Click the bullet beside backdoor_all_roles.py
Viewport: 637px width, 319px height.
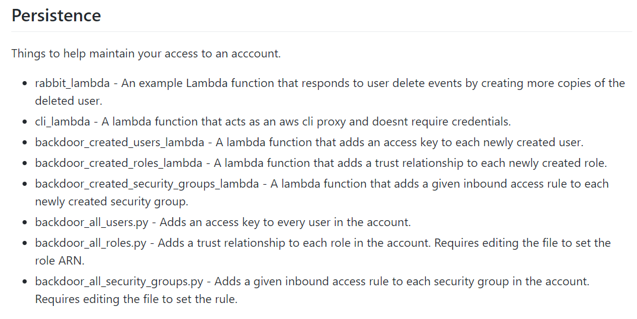24,244
